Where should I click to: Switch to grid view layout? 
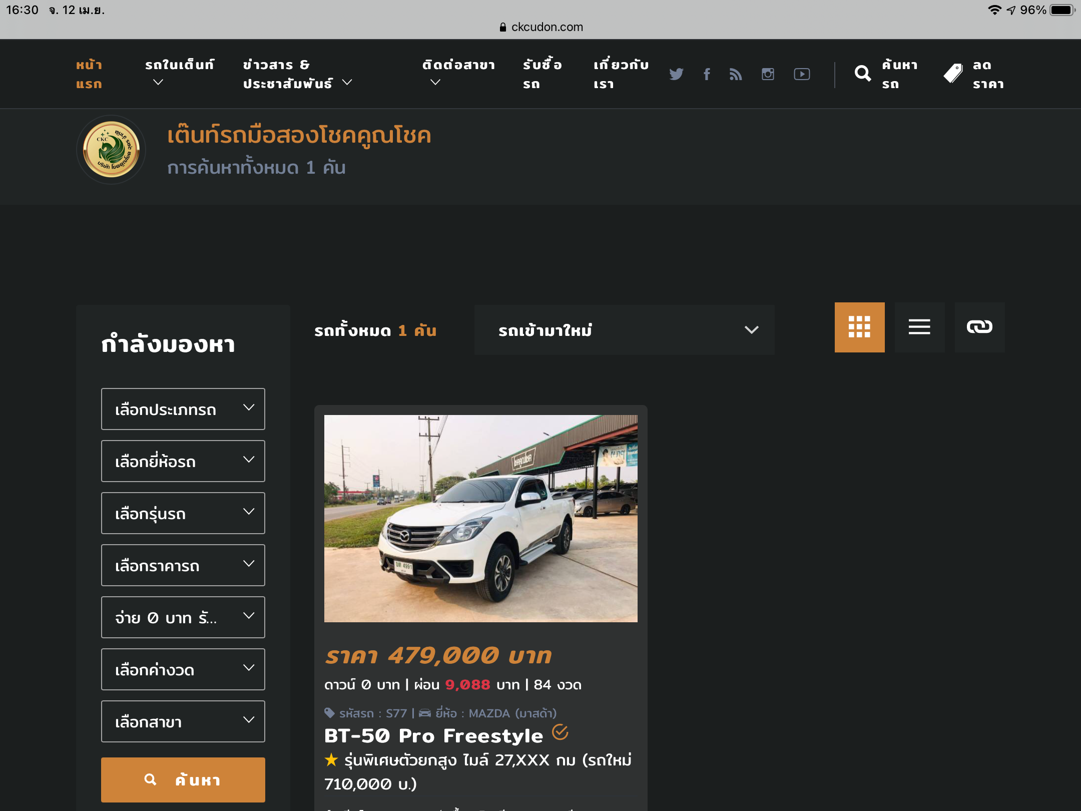coord(859,327)
